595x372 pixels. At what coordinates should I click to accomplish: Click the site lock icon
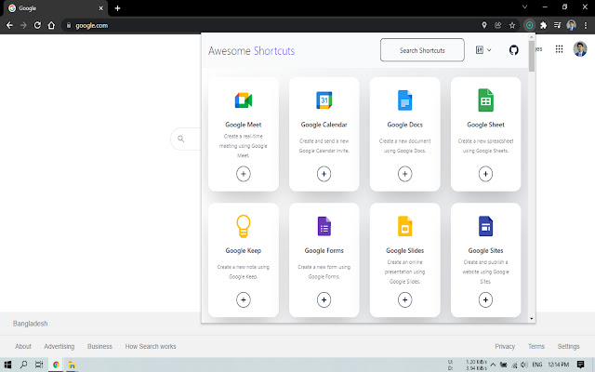pos(69,25)
